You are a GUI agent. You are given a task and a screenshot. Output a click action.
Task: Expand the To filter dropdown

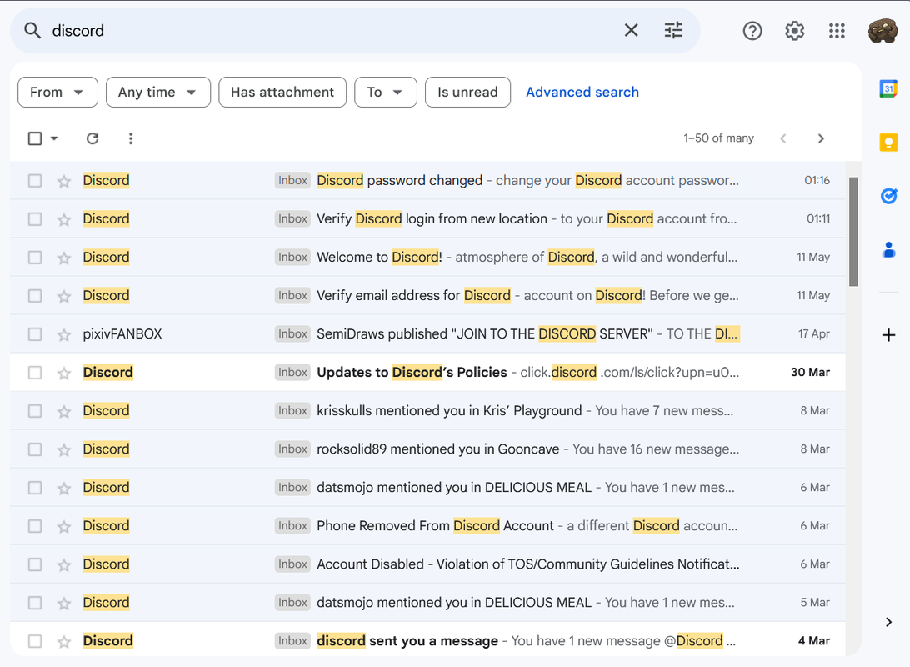tap(385, 93)
